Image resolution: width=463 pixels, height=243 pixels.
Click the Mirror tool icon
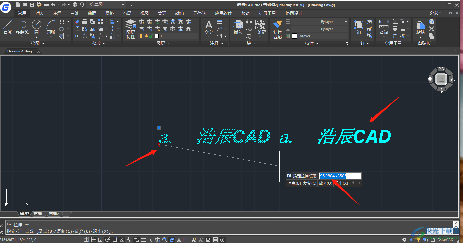[92, 29]
